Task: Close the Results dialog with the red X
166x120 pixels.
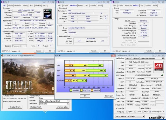Action: 113,56
